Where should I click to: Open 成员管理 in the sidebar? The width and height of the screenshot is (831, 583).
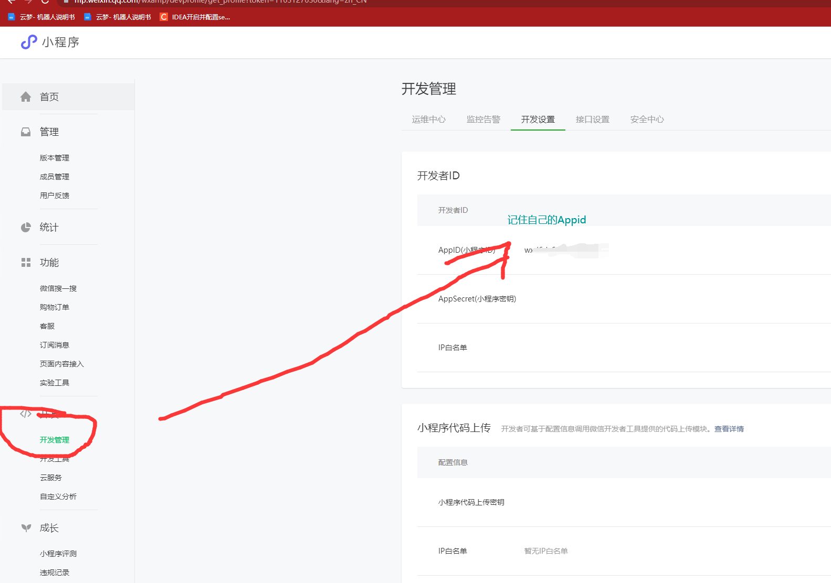(x=55, y=177)
